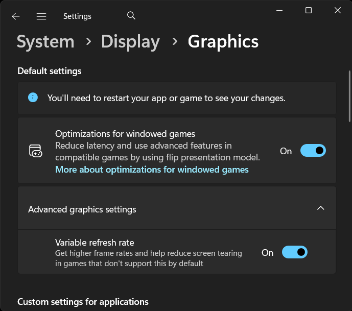The image size is (352, 311).
Task: Click the restart app notice text
Action: pyautogui.click(x=166, y=98)
